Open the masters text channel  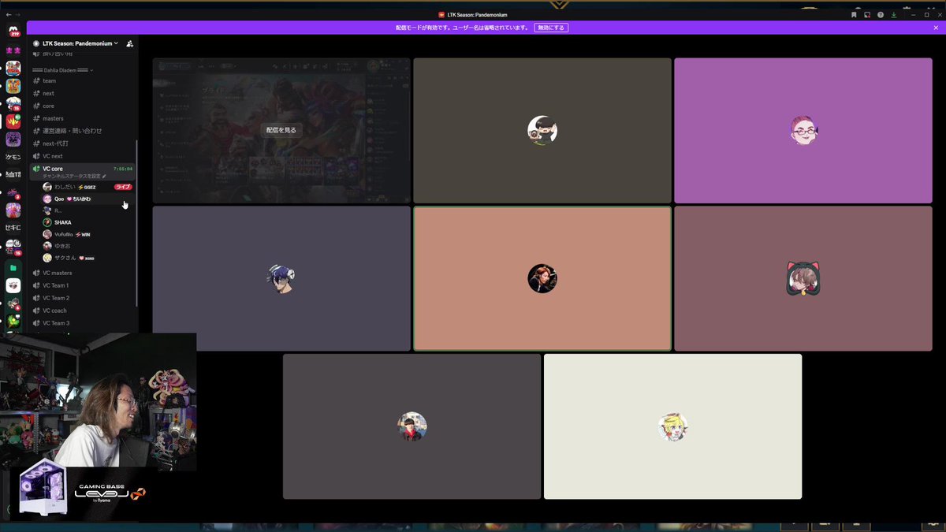(83, 118)
